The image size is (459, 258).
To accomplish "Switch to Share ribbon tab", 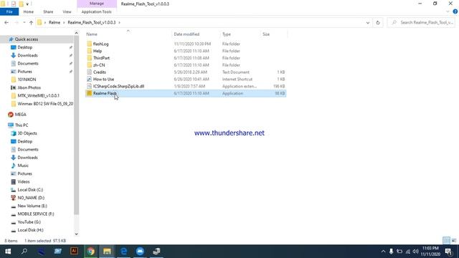I will [48, 11].
